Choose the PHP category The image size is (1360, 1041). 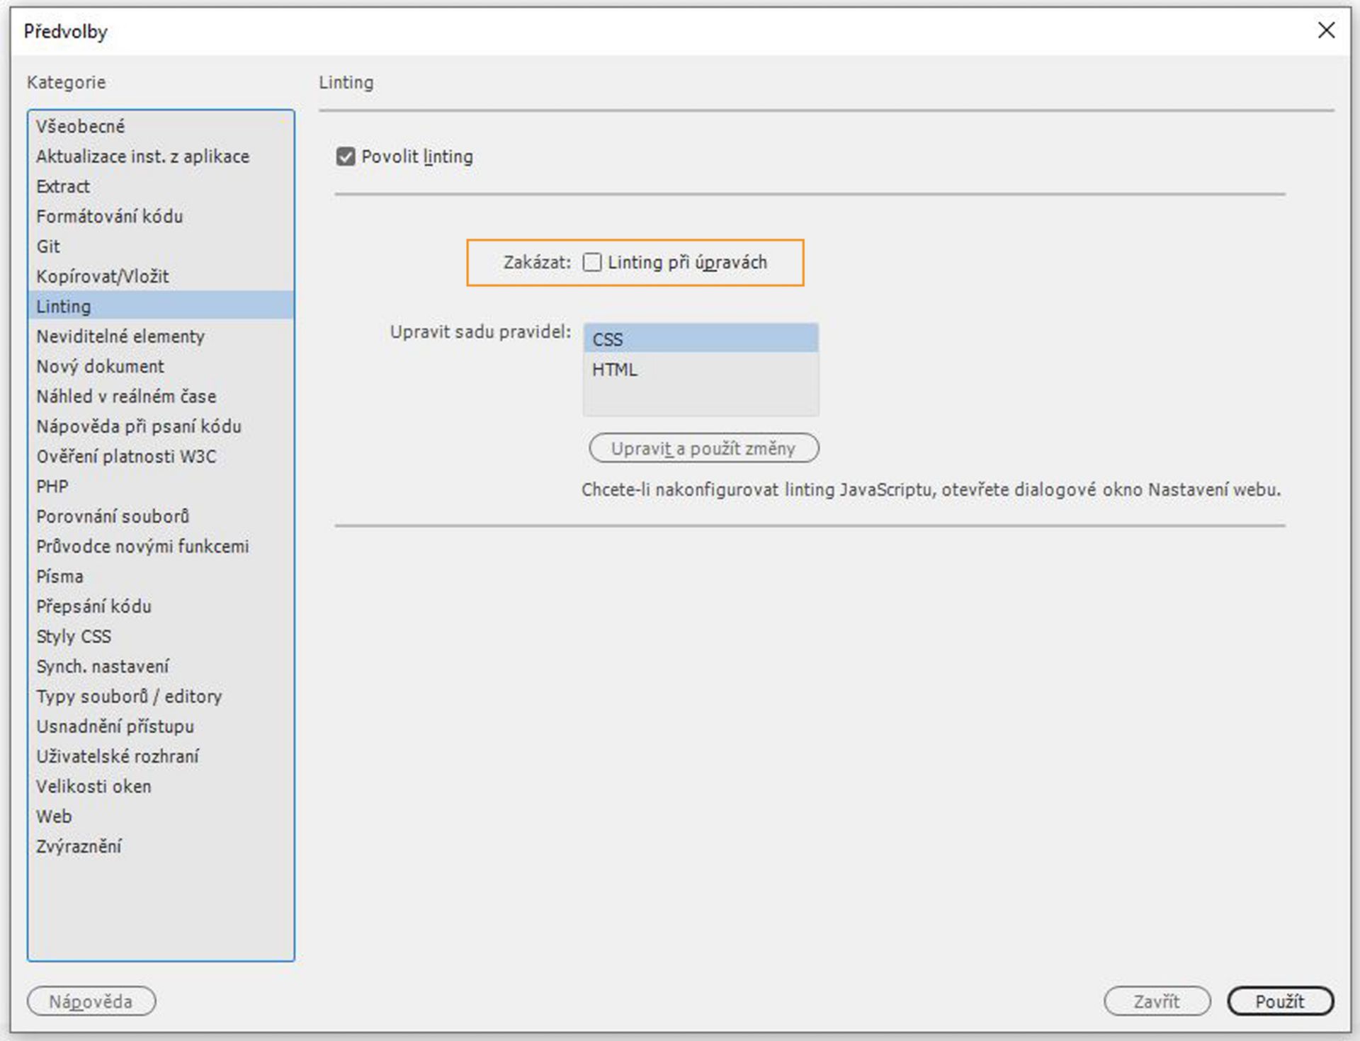click(52, 487)
